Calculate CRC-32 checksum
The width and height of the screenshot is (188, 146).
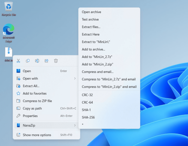coord(109,95)
